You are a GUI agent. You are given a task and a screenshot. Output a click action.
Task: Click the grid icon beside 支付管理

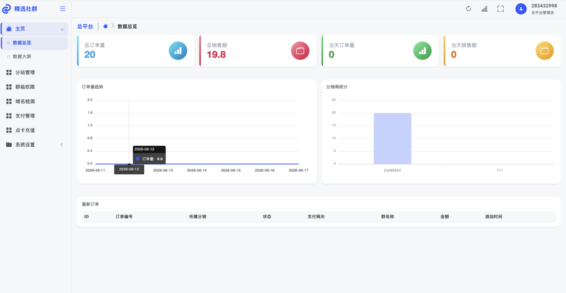[x=9, y=116]
